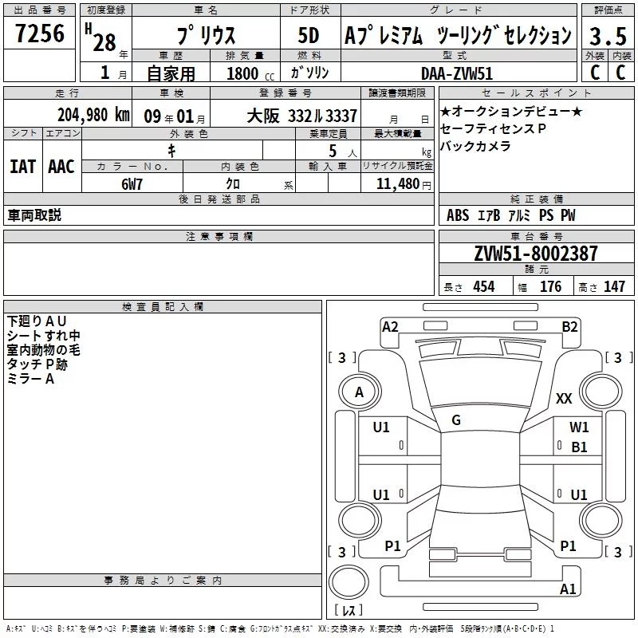Click the overall score 3.5

coord(608,36)
